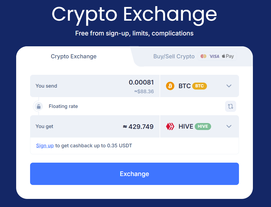Click the Apple Pay logo
Screen dimensions: 271x207
point(228,56)
